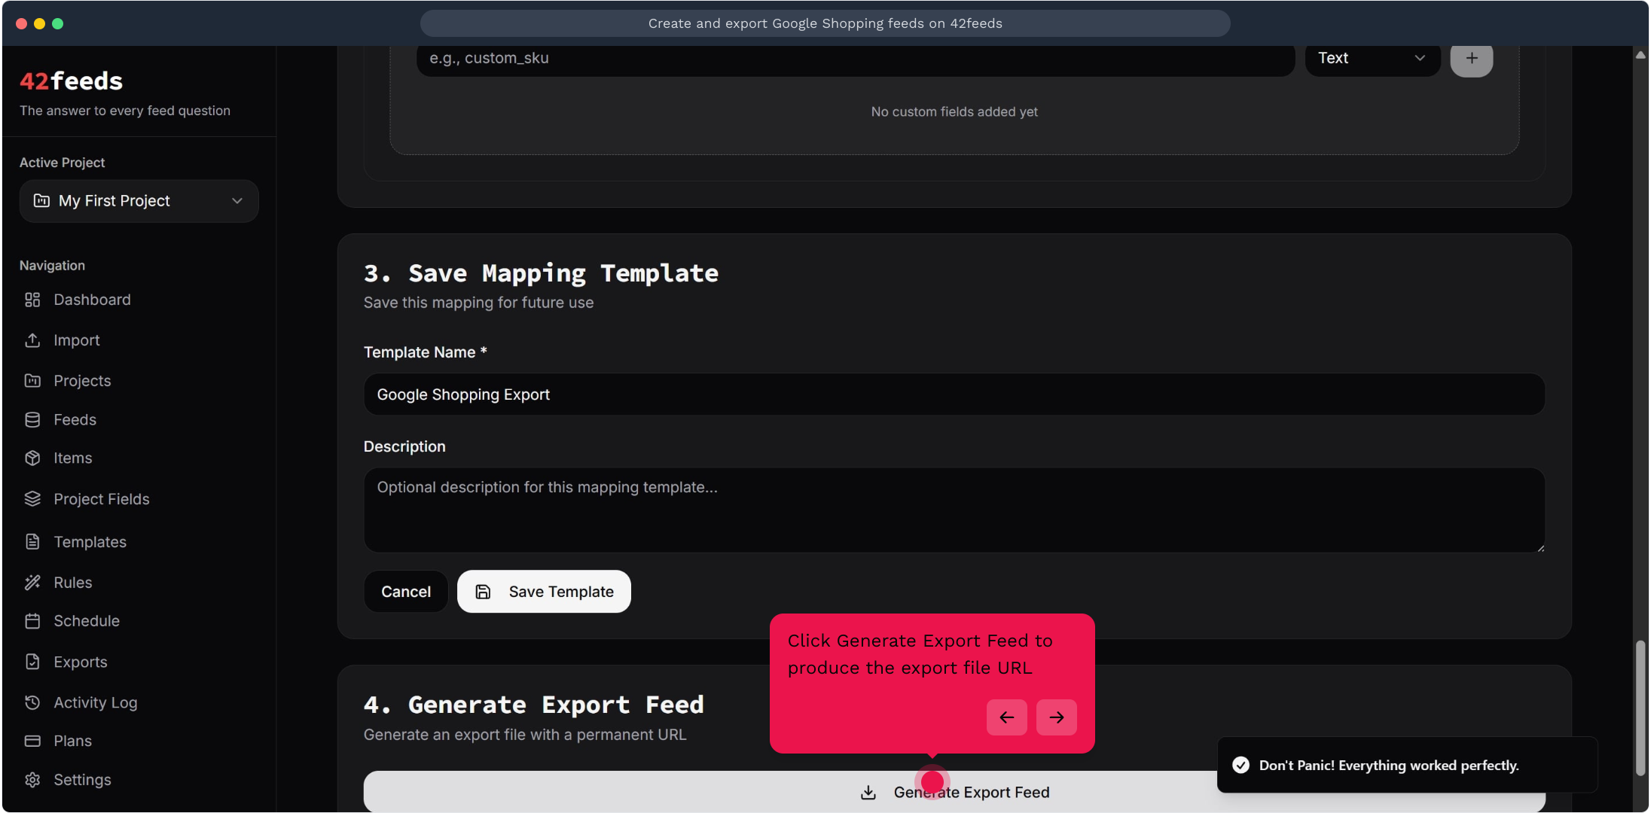Click the Activity Log history icon
This screenshot has width=1651, height=813.
(x=32, y=702)
